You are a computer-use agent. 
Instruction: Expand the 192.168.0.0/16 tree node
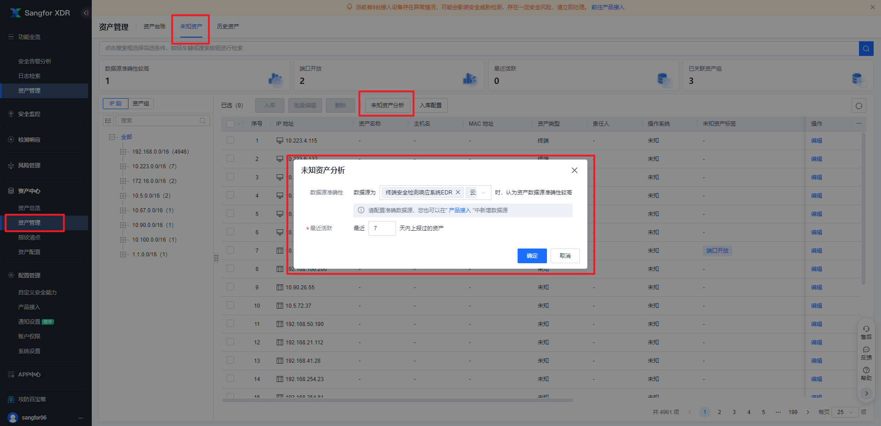pos(123,152)
